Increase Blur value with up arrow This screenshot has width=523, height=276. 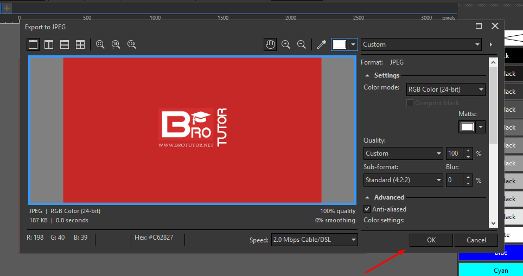(468, 177)
